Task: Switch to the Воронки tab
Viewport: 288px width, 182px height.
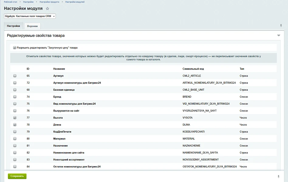Action: pyautogui.click(x=32, y=26)
